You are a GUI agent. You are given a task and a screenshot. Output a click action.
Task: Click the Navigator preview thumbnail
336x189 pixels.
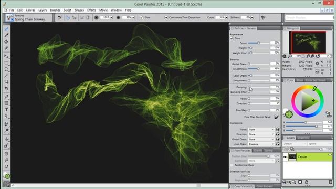pos(308,43)
